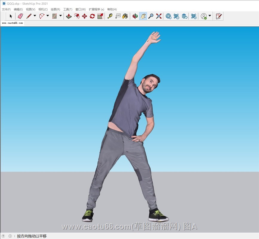Image resolution: width=259 pixels, height=239 pixels.
Task: Activate the Orbit camera tool
Action: tap(135, 16)
